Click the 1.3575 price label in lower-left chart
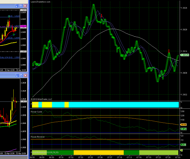This screenshot has height=159, width=190. [x=24, y=131]
